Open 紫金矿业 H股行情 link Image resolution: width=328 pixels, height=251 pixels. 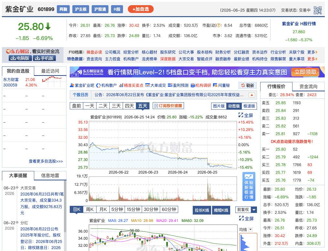tap(299, 24)
